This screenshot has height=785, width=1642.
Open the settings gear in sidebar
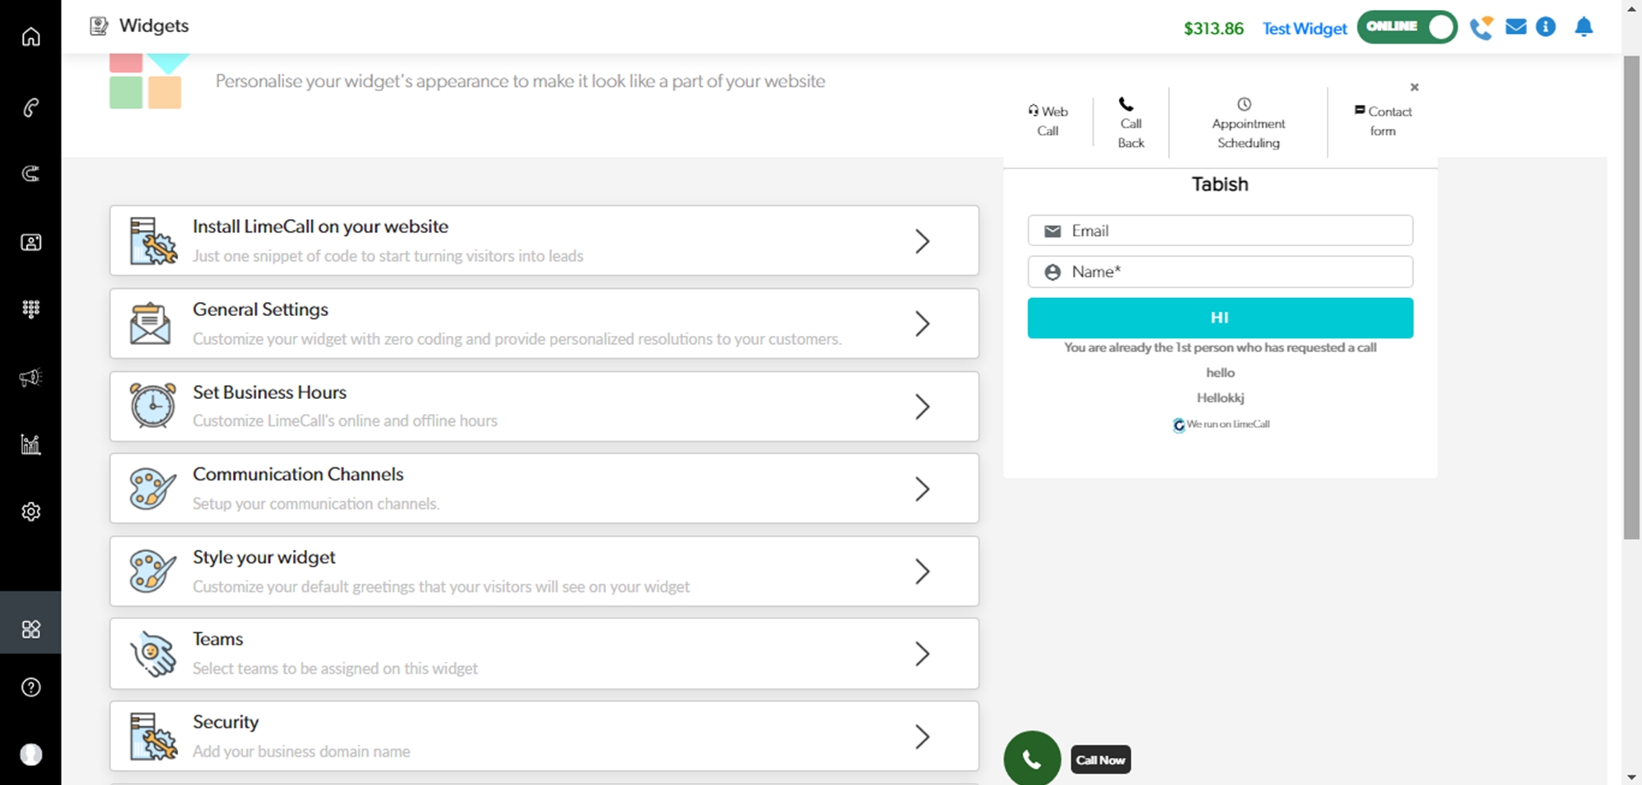[30, 512]
